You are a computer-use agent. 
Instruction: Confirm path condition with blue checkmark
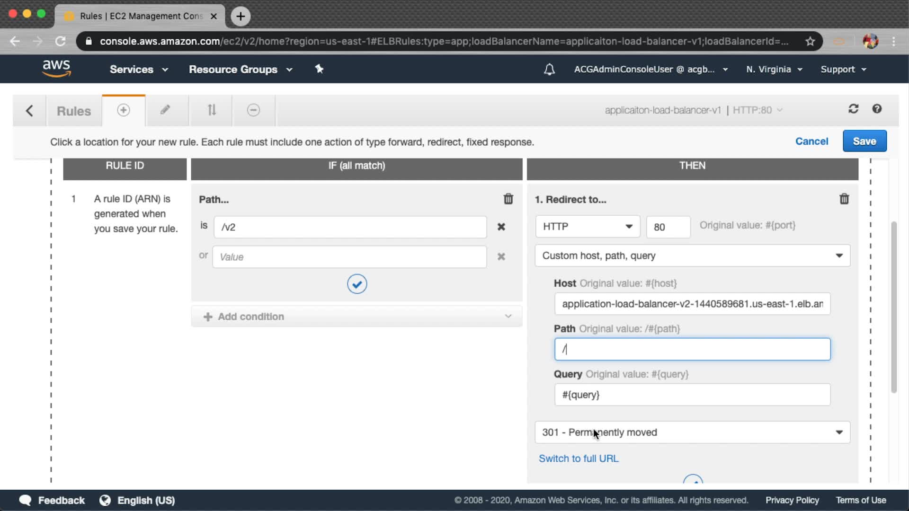[x=357, y=284]
